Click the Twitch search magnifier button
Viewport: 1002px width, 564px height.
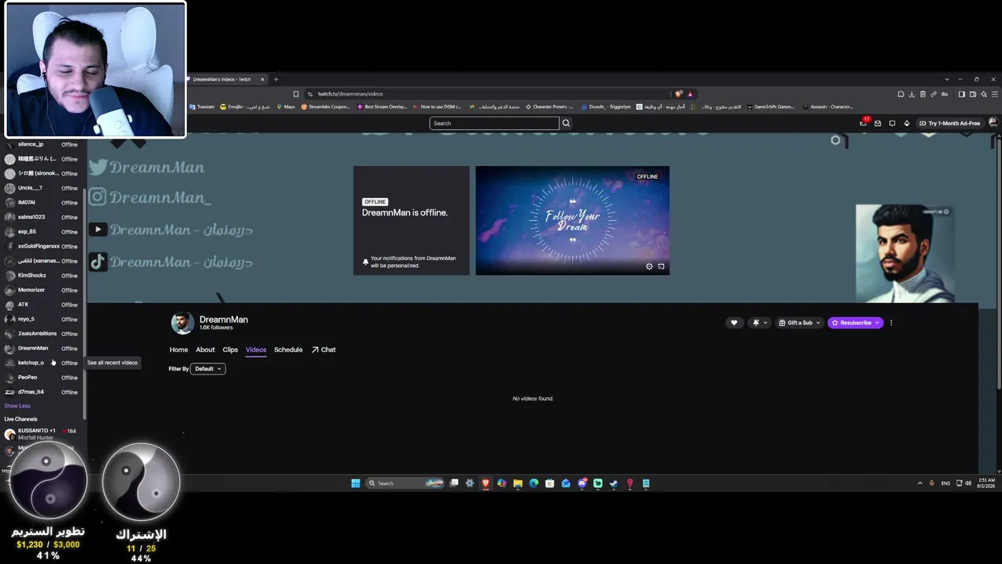566,123
